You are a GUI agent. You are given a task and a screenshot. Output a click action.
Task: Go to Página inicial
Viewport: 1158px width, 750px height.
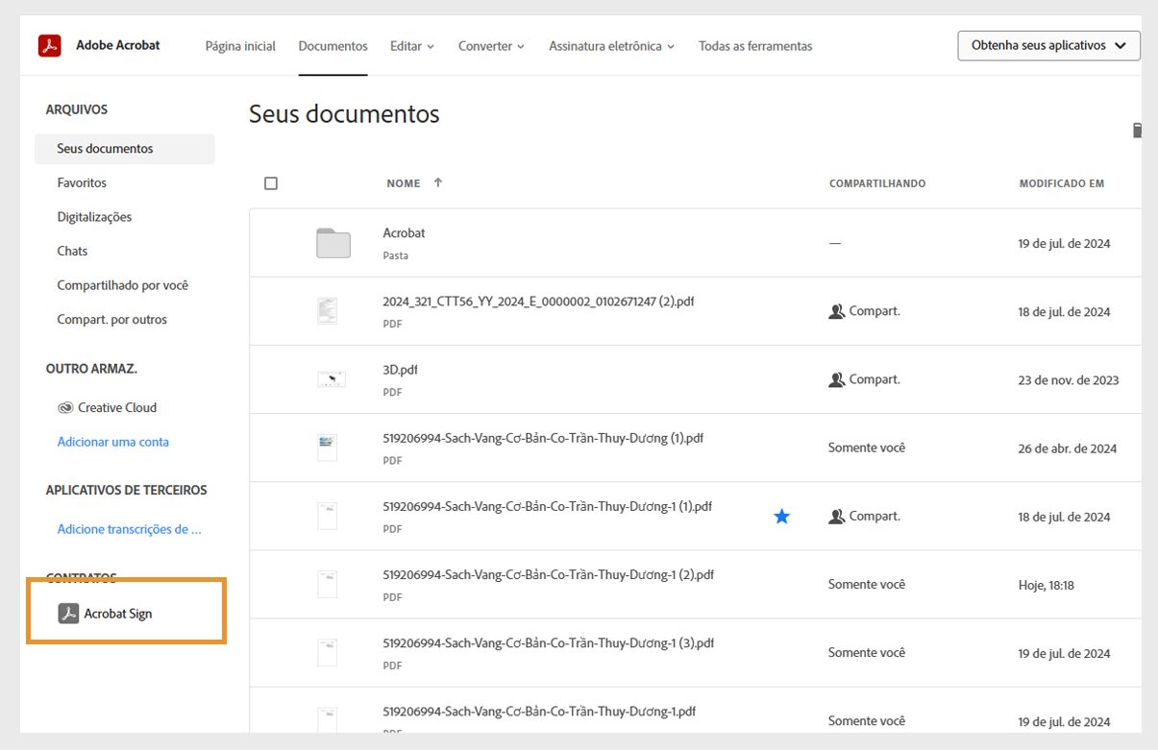tap(239, 45)
